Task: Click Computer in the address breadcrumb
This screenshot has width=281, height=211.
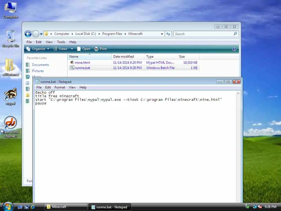Action: coord(62,34)
